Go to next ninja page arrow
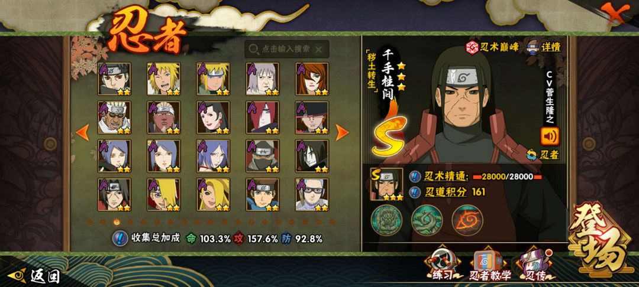 [341, 132]
